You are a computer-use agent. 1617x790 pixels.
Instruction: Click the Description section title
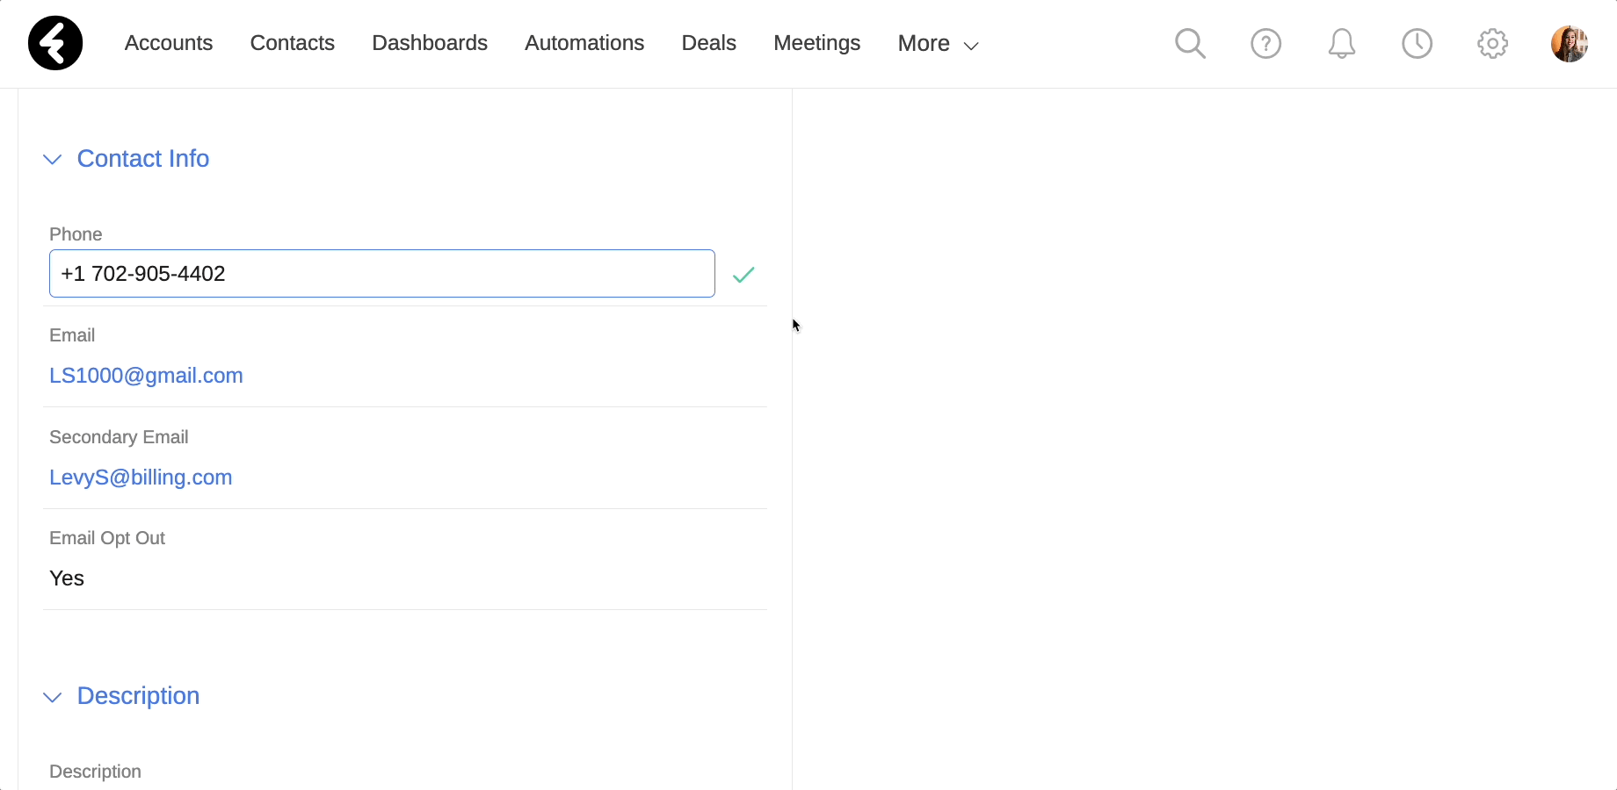(138, 696)
